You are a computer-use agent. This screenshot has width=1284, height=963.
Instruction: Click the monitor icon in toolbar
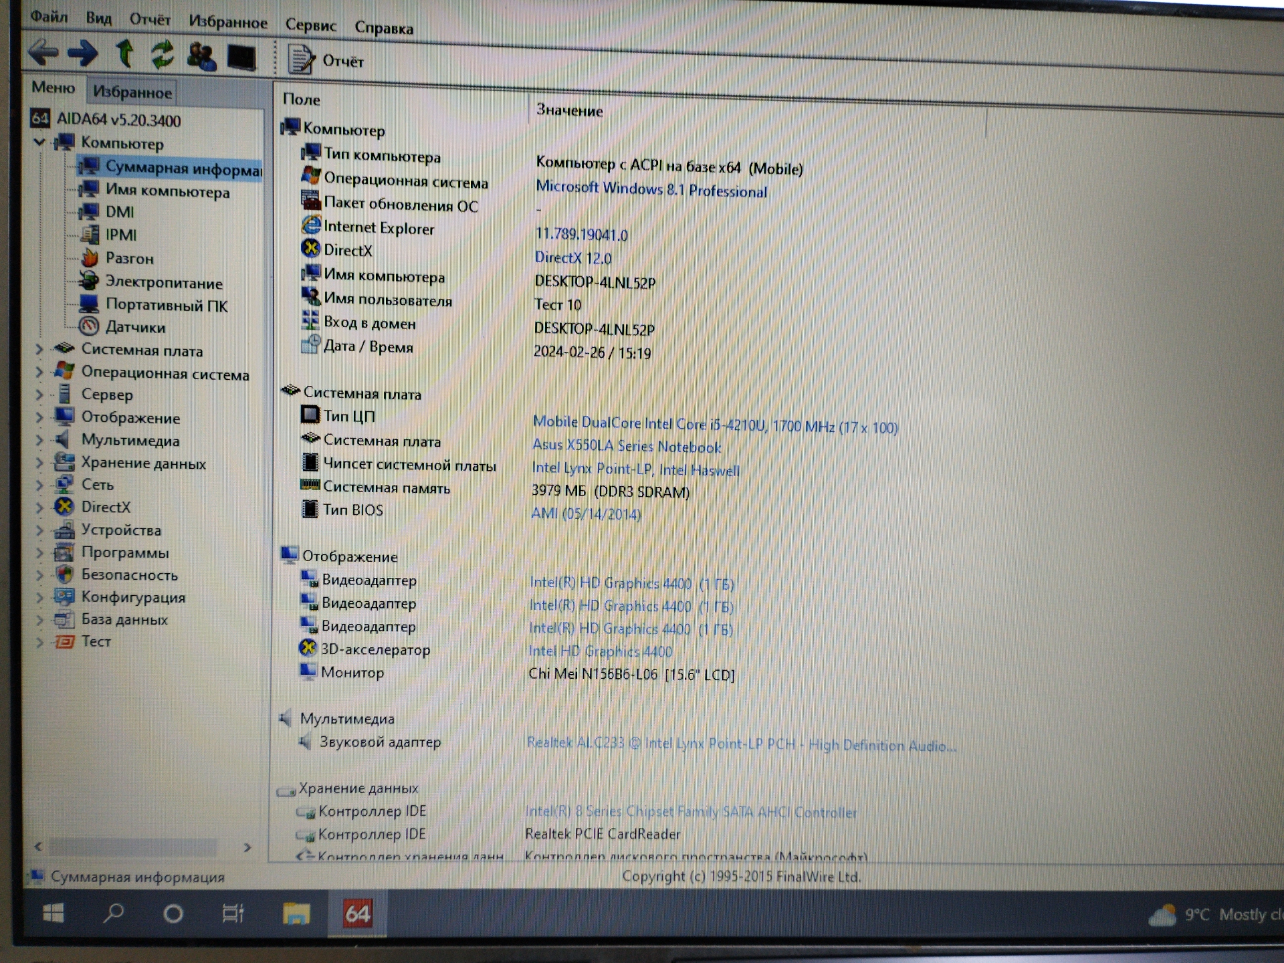pos(241,58)
